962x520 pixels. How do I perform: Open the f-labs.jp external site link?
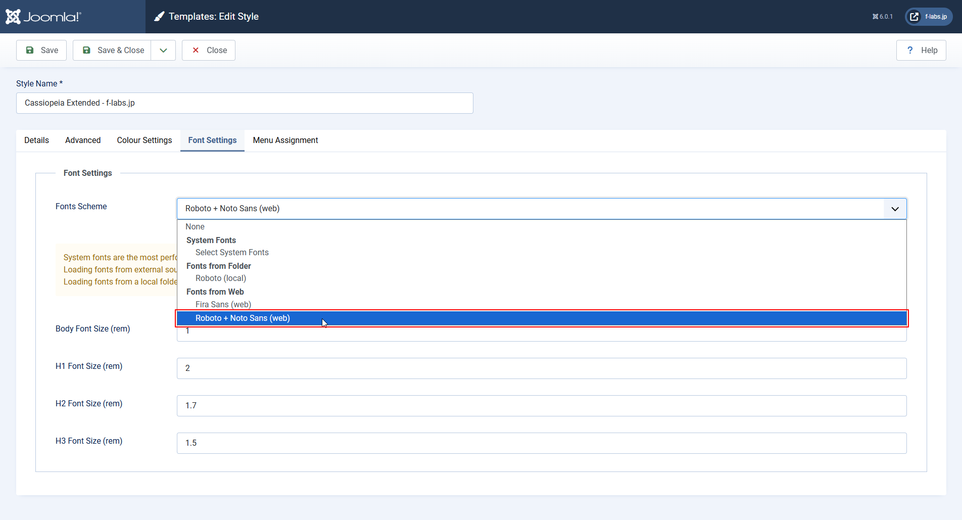tap(929, 17)
